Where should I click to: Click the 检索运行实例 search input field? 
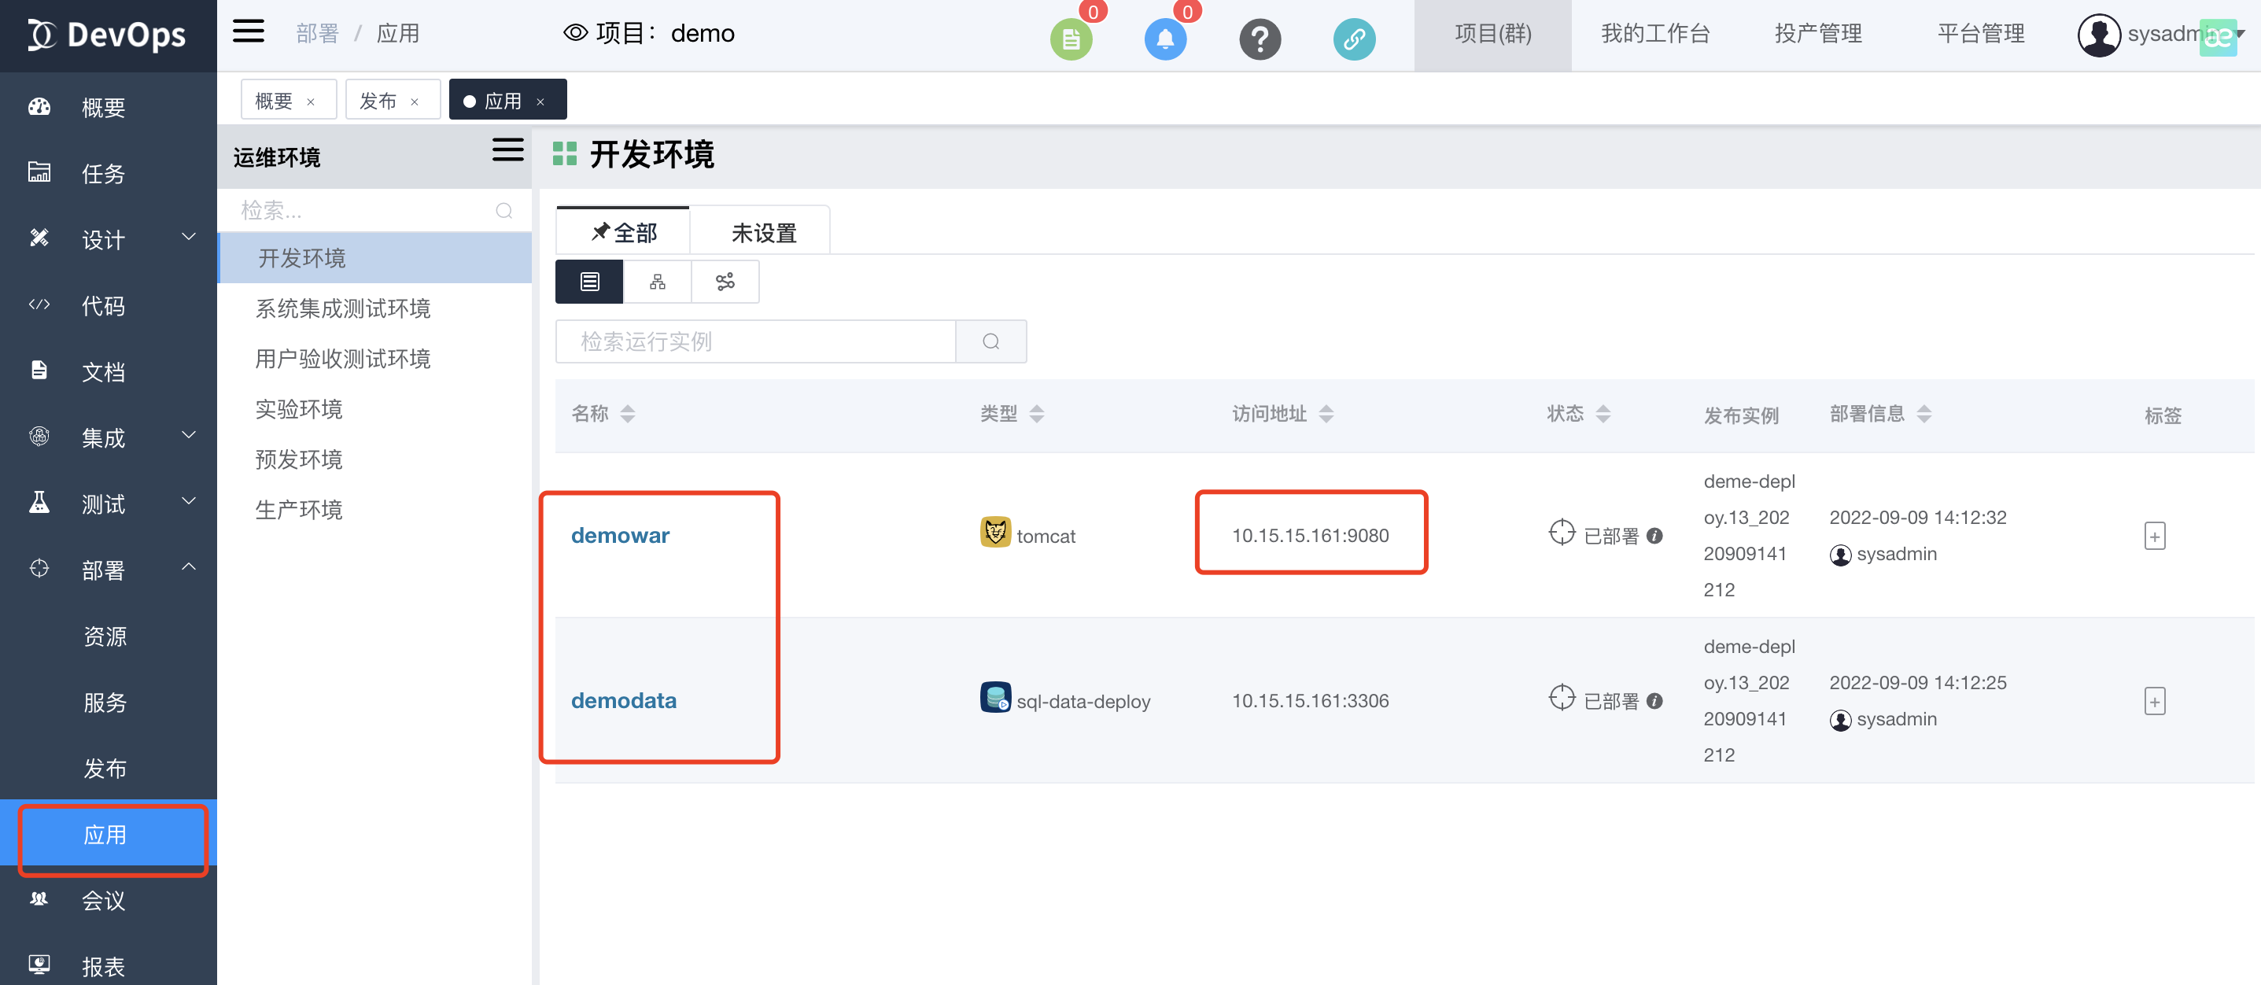click(754, 341)
